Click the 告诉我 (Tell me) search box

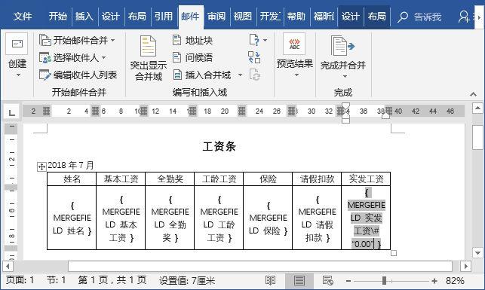(420, 17)
